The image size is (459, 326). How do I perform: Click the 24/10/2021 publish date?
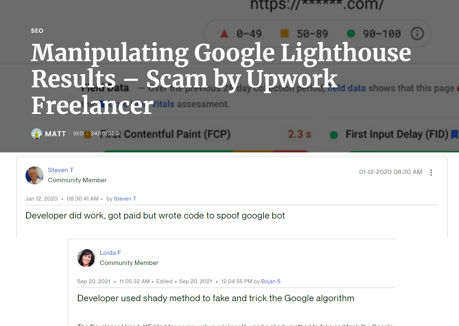tap(105, 133)
